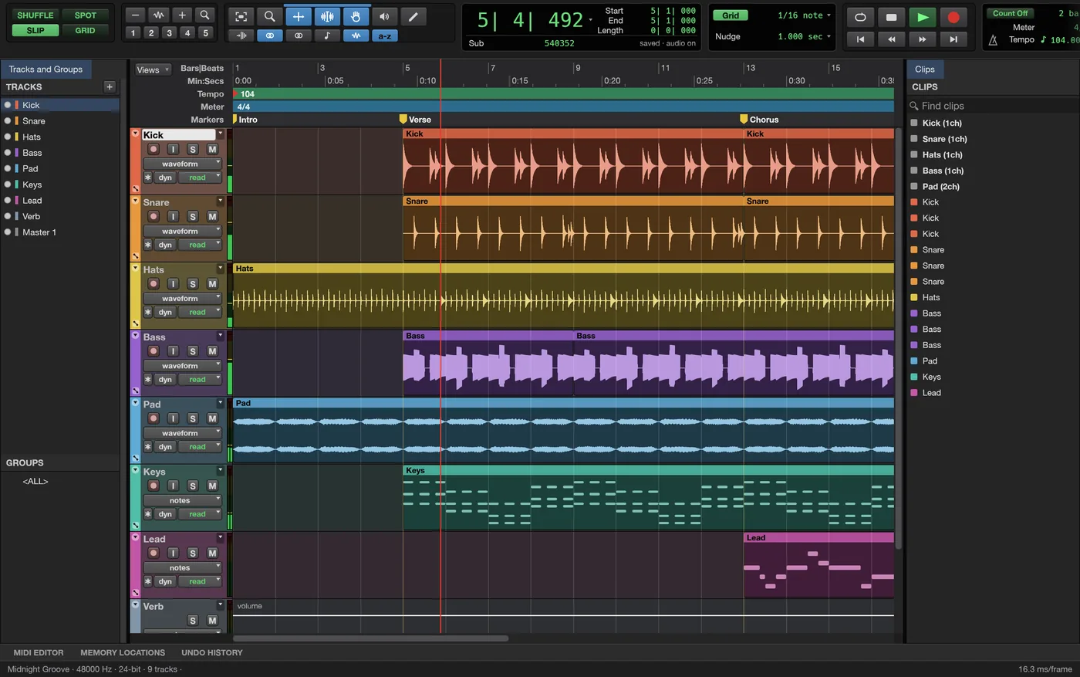Jump to the Chorus marker

(759, 120)
